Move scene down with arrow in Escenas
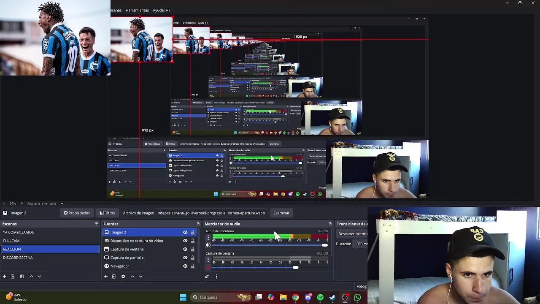 pos(39,277)
